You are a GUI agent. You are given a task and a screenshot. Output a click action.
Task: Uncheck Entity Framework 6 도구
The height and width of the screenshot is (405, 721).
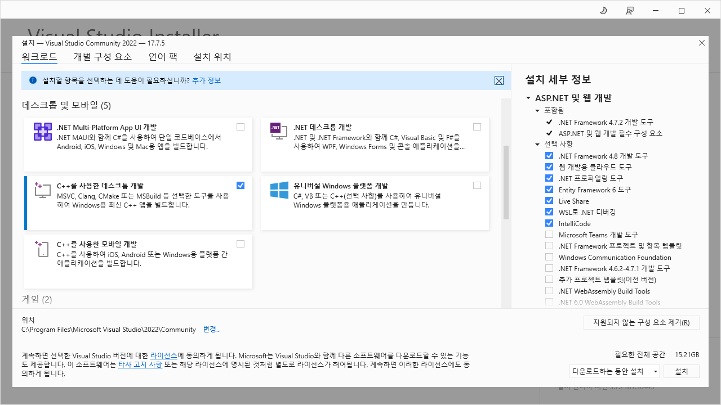[x=549, y=190]
